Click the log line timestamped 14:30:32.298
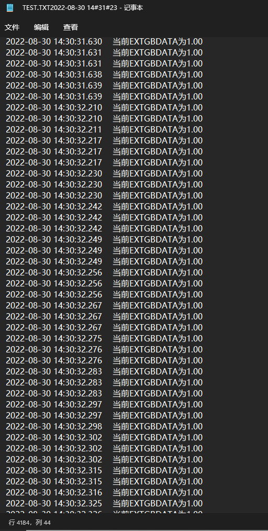Screen dimensions: 268x531 [104, 426]
